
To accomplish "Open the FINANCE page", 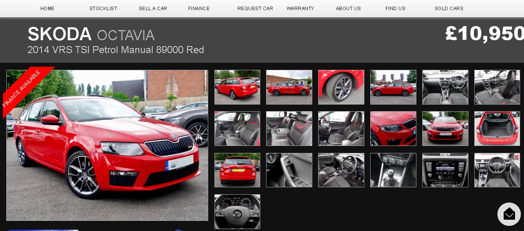I will 199,8.
